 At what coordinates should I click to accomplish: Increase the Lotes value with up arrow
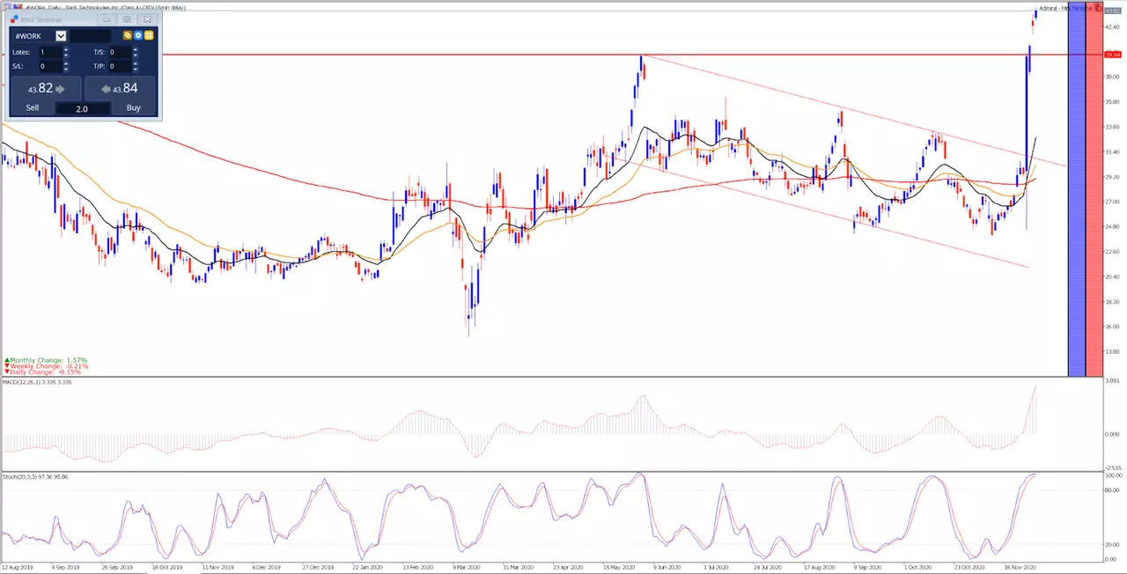[66, 49]
